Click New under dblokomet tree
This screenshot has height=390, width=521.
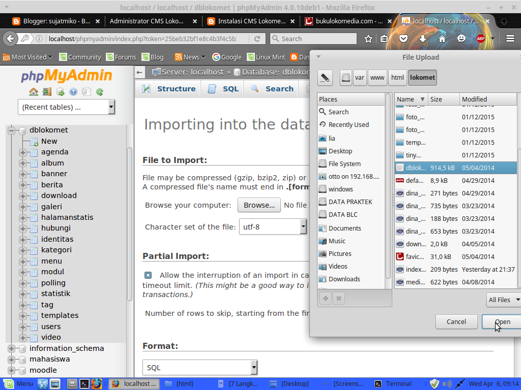coord(49,141)
